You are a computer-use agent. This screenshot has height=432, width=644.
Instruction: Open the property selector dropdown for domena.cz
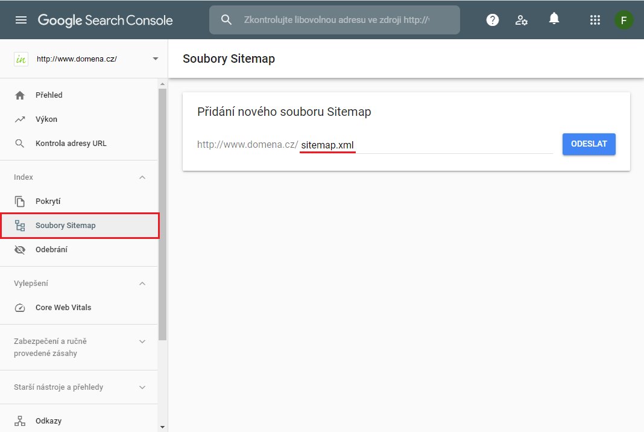155,59
